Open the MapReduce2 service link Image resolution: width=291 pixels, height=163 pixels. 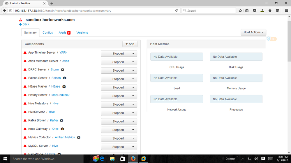pos(60,95)
